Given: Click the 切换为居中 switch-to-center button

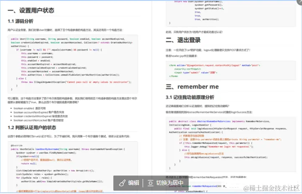Looking at the screenshot, I should [x=166, y=183].
